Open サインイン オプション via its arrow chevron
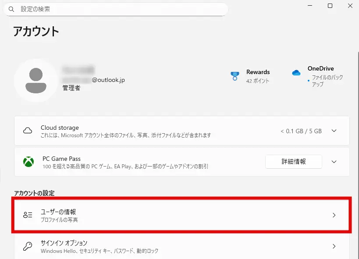 [334, 246]
